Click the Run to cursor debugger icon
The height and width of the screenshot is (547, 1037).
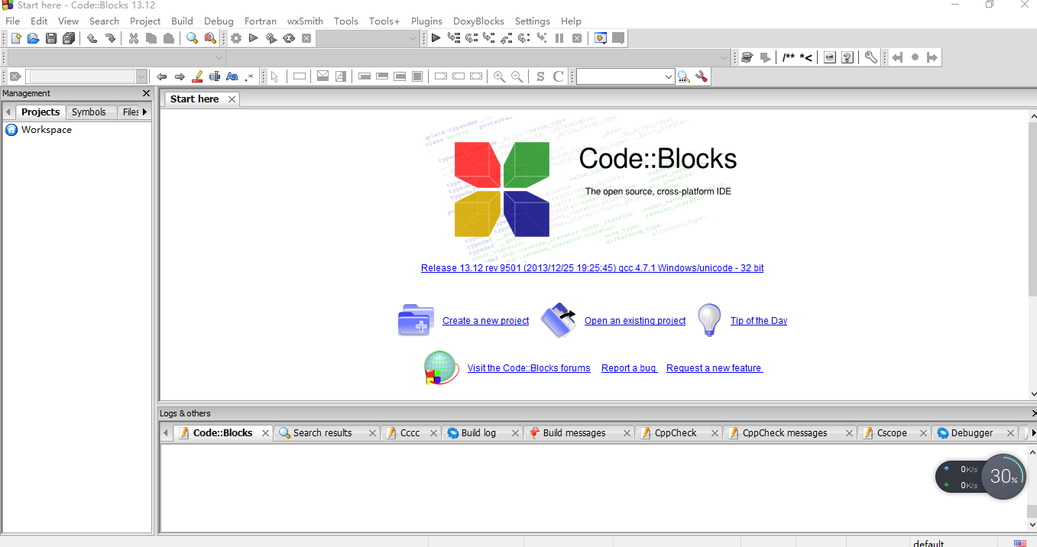pos(454,38)
